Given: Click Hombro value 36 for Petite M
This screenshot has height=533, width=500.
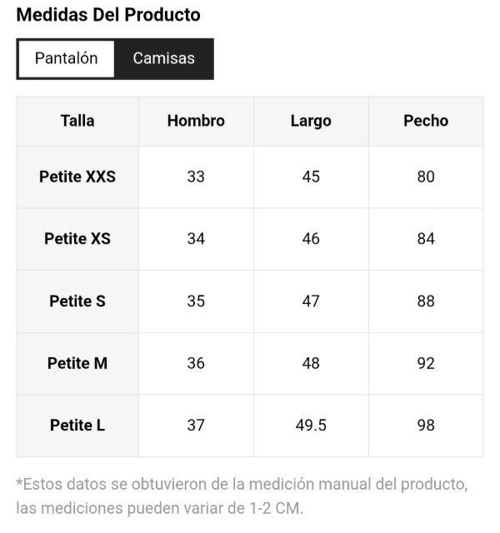Looking at the screenshot, I should [196, 363].
